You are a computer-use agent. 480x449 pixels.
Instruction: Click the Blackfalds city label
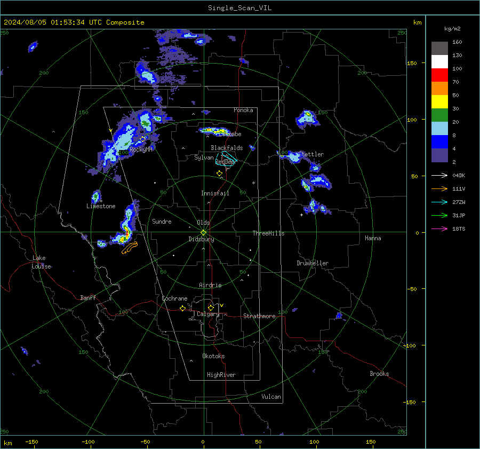coord(227,148)
